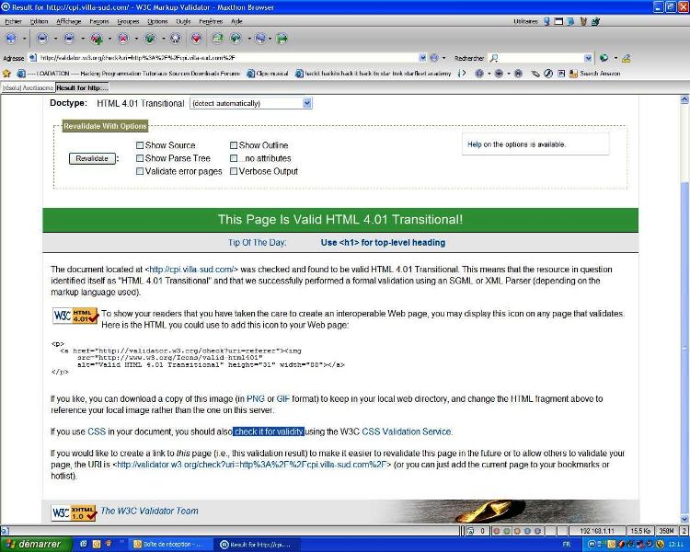690x552 pixels.
Task: Follow the cpi.villa-sud.com document link
Action: pyautogui.click(x=191, y=270)
